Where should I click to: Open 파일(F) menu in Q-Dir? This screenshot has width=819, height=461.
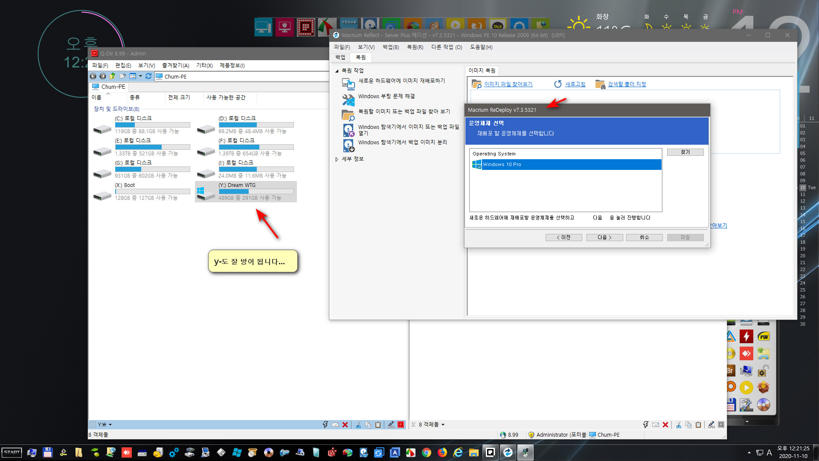coord(100,65)
